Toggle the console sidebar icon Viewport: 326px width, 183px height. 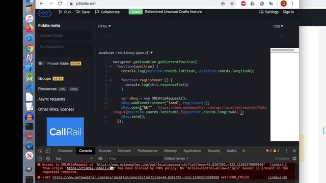click(x=40, y=159)
